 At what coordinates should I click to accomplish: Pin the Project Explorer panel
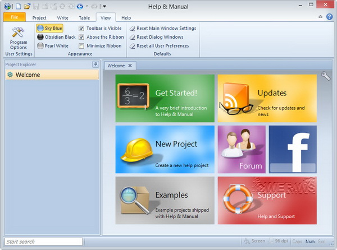coord(95,64)
